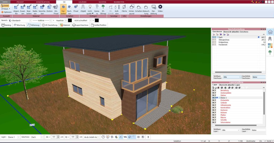Select the Drehen rotate tool
Screen dimensions: 274x143
50,9
